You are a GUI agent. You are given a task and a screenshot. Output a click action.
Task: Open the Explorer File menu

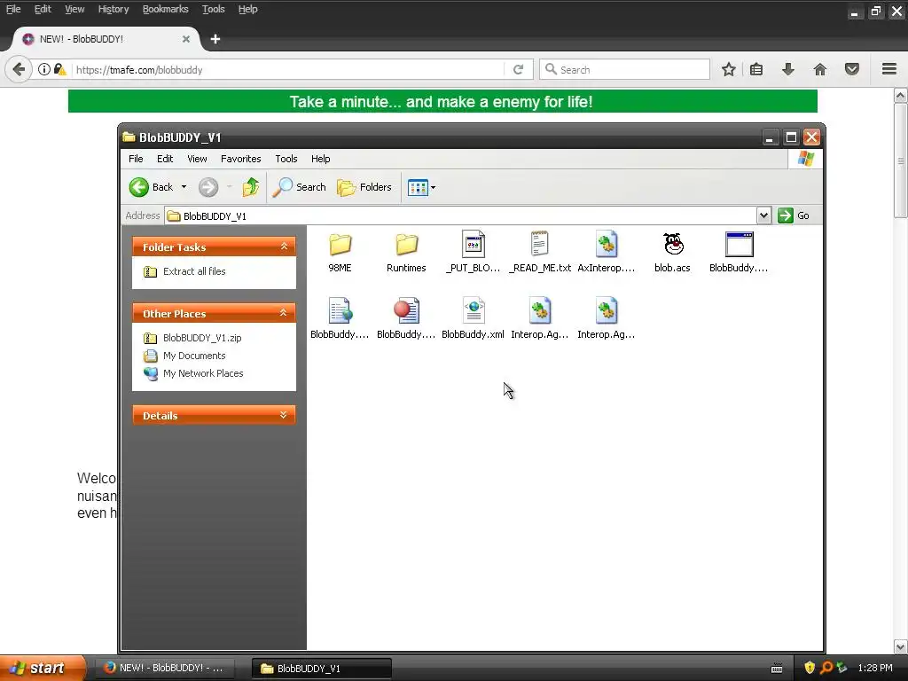tap(136, 159)
